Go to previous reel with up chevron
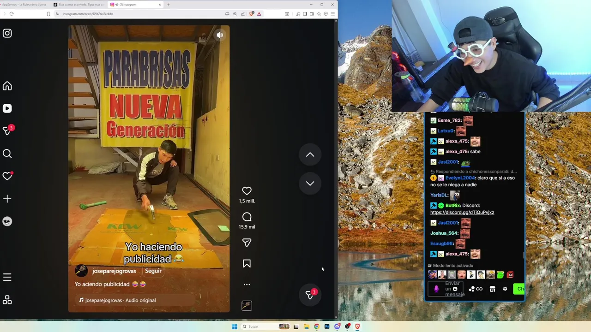591x332 pixels. tap(310, 155)
